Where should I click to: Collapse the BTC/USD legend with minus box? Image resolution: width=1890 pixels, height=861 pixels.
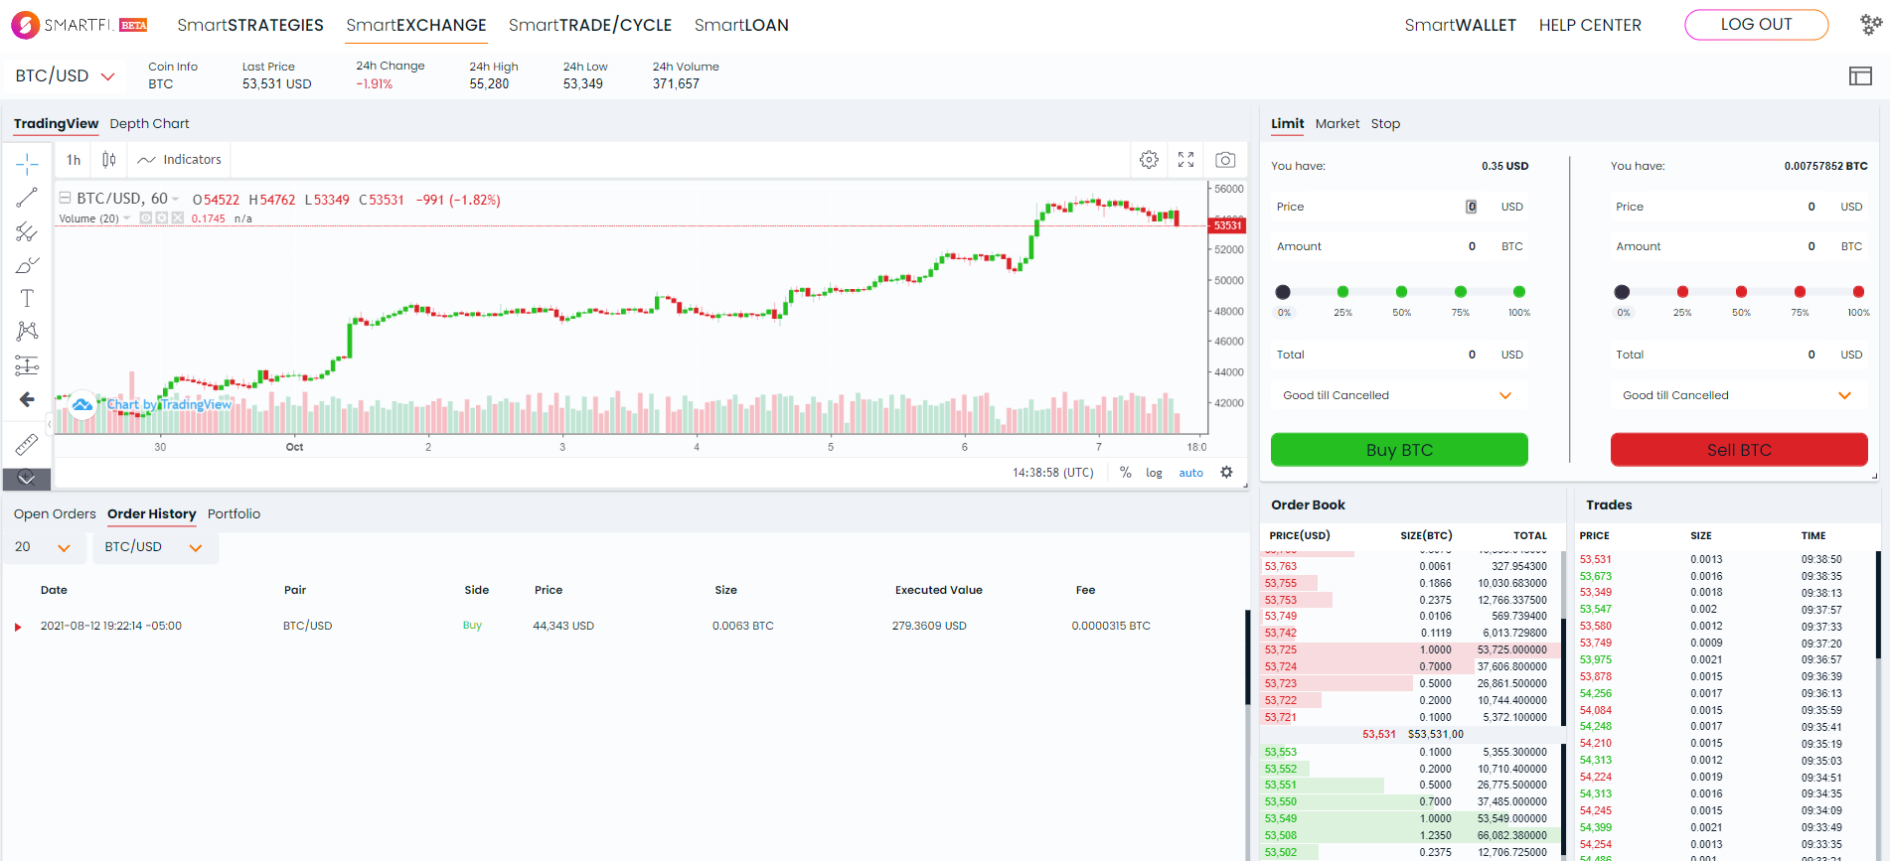(65, 199)
